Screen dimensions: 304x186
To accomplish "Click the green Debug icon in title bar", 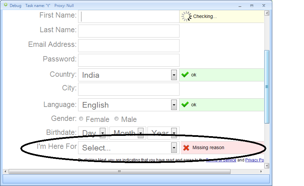I will click(x=6, y=5).
